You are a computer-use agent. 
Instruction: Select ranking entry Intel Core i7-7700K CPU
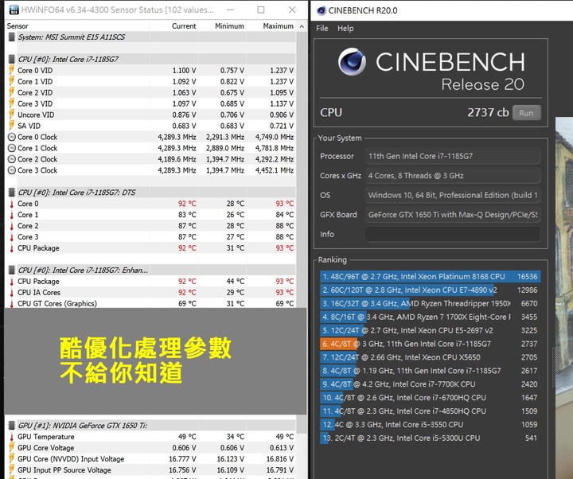430,384
